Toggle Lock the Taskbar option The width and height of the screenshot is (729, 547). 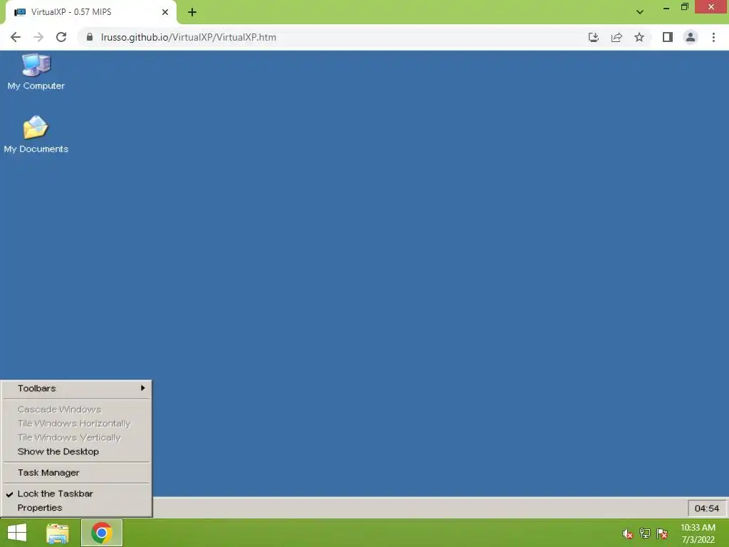(77, 494)
